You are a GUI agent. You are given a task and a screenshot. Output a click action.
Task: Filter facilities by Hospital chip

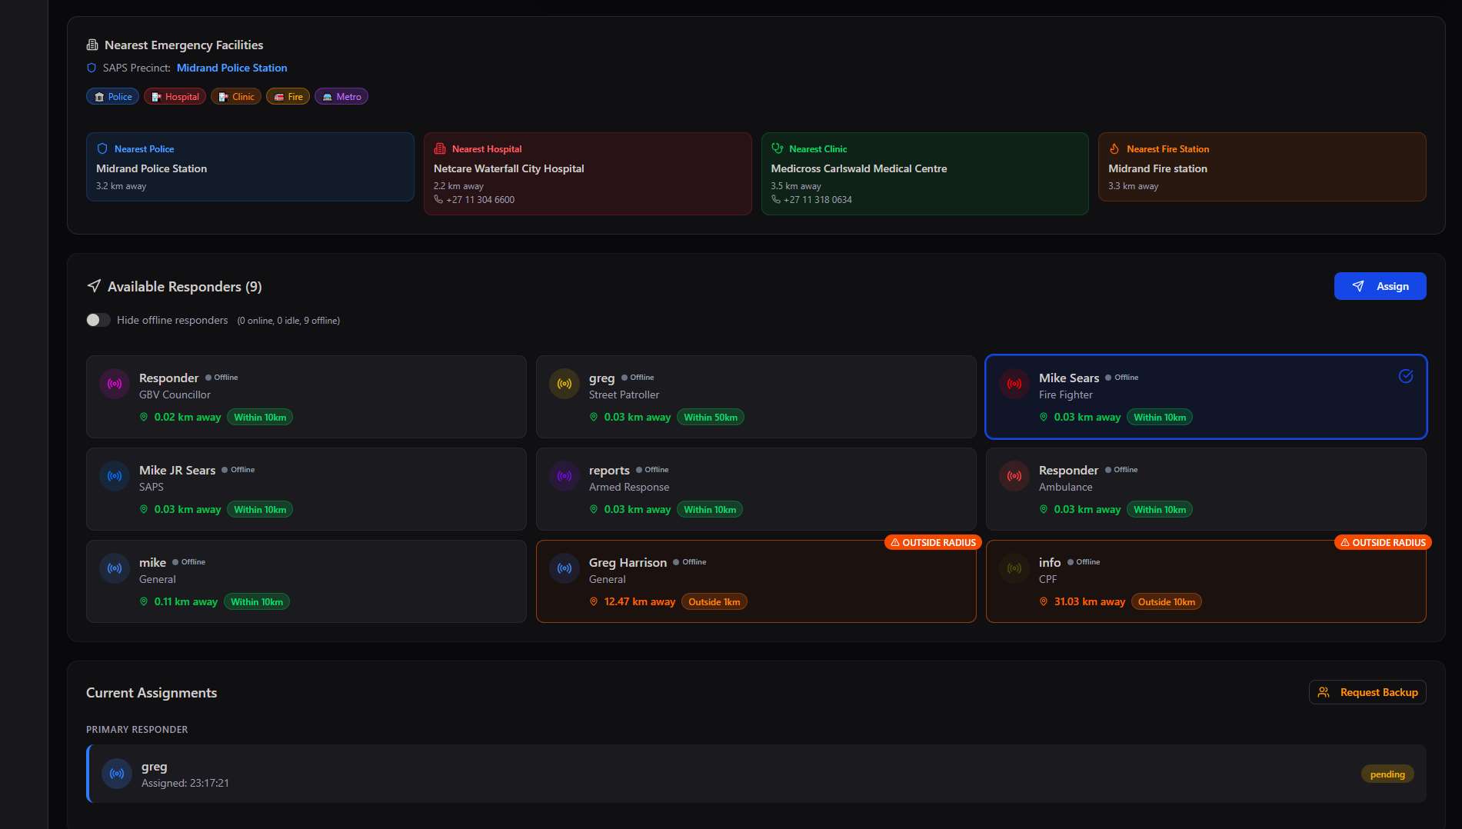(175, 96)
